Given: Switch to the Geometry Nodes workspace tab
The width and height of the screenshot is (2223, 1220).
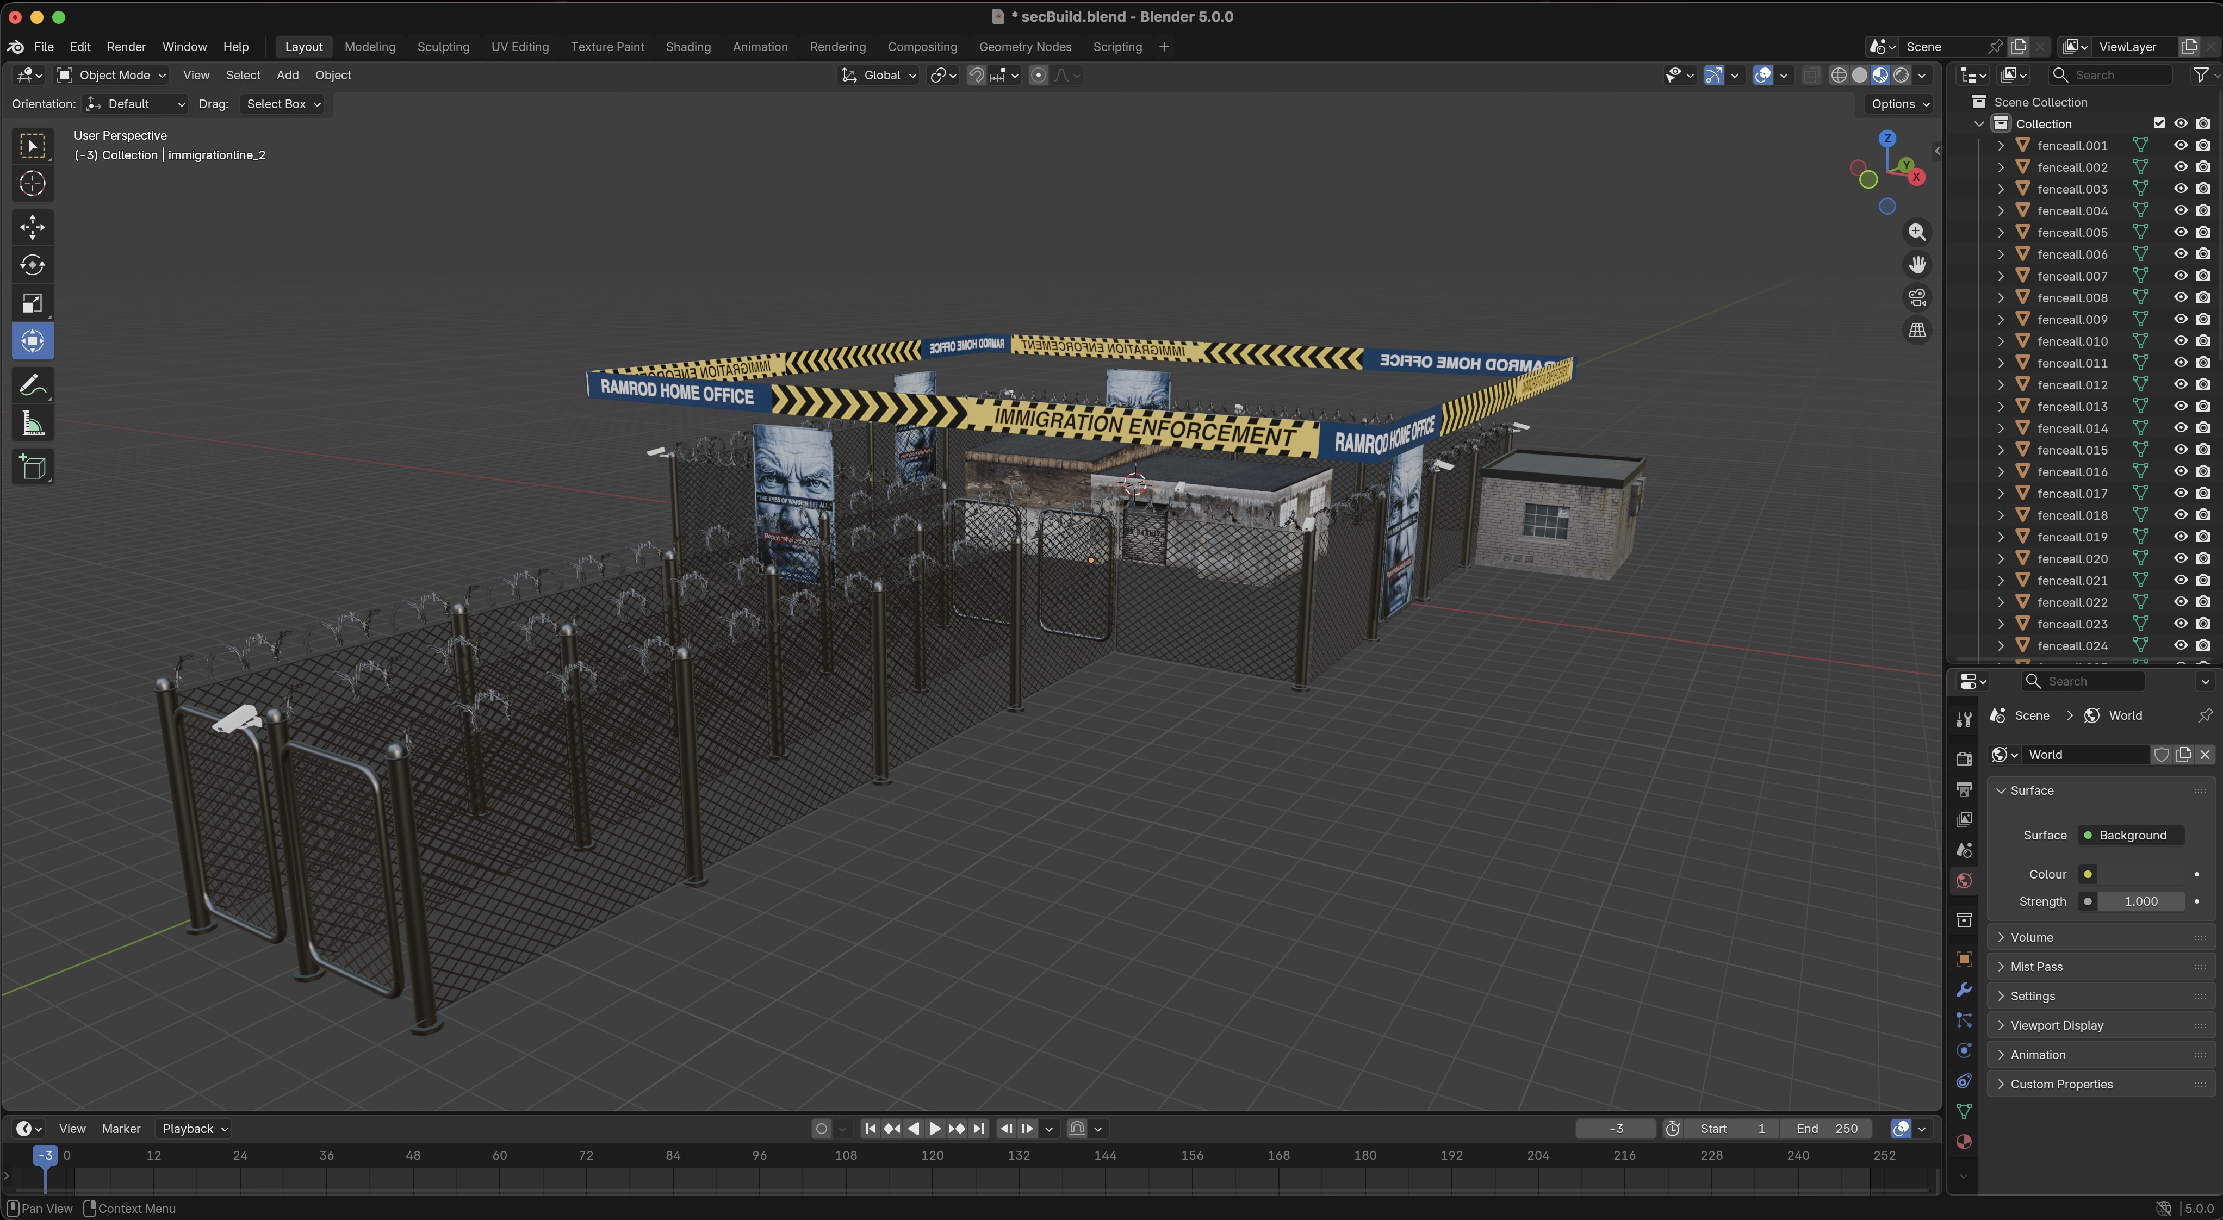Looking at the screenshot, I should [1024, 47].
